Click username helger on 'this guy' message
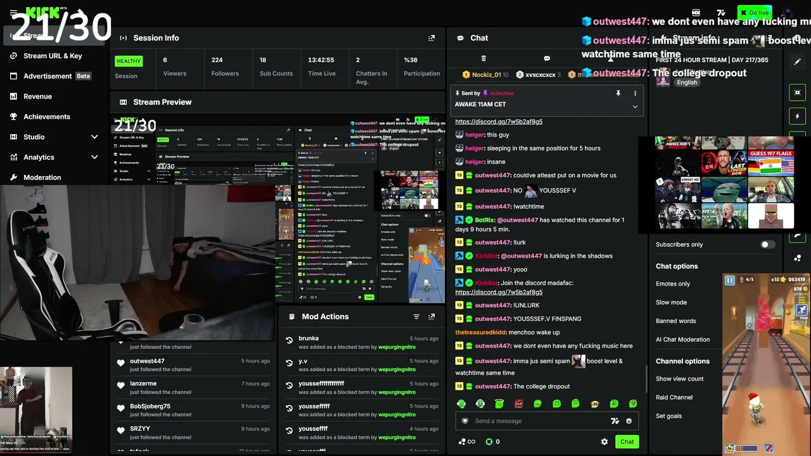Viewport: 811px width, 456px height. pyautogui.click(x=475, y=135)
